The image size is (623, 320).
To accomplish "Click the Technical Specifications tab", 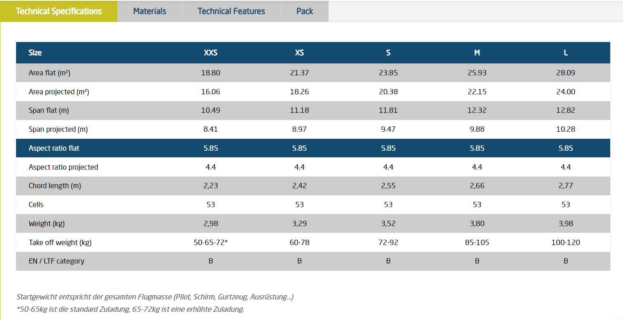I will [59, 11].
